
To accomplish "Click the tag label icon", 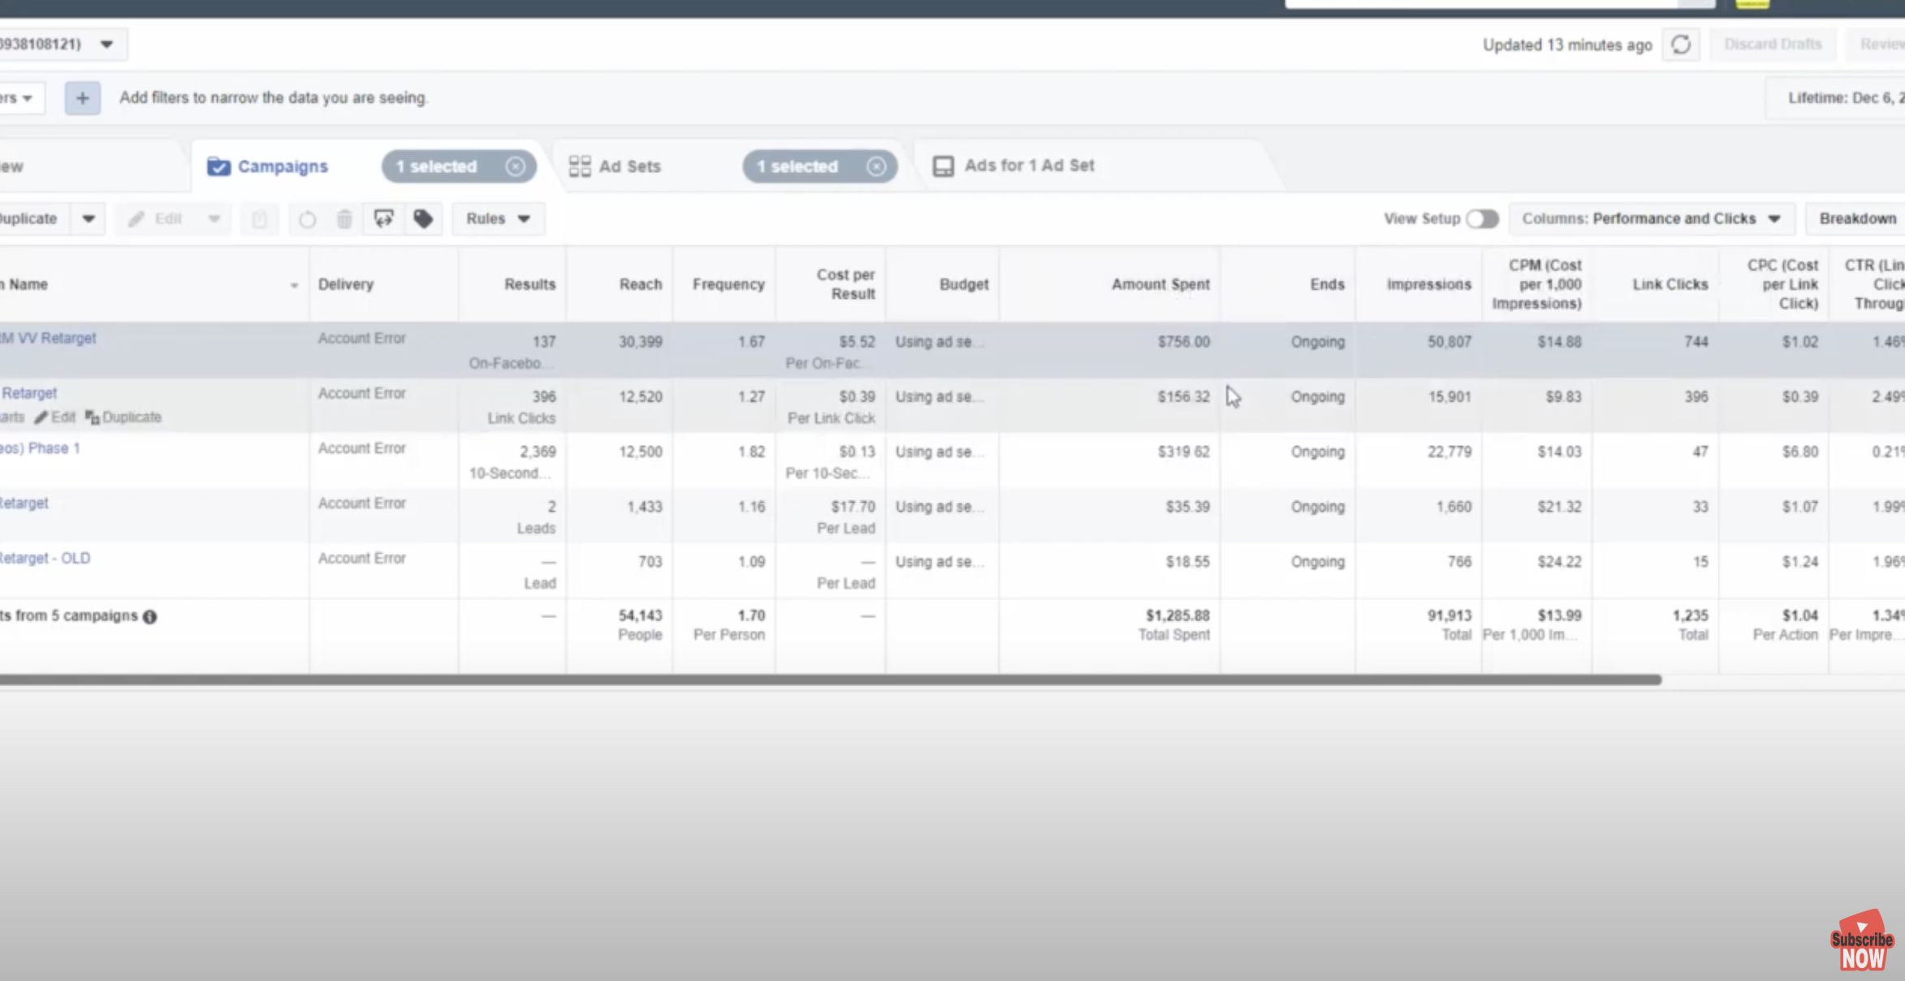I will tap(423, 219).
